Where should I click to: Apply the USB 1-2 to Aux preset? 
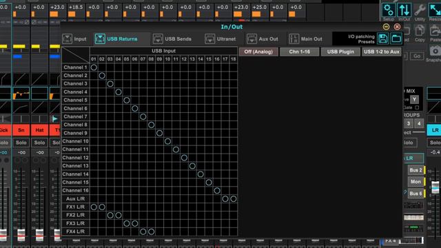(x=382, y=52)
